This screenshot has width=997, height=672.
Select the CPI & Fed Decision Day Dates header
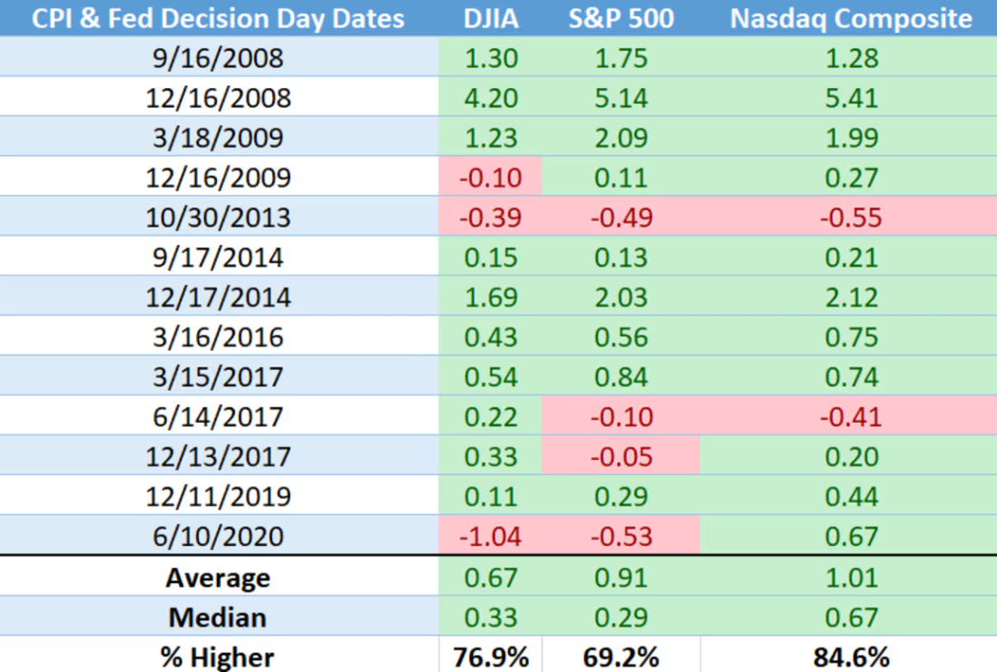coord(218,18)
